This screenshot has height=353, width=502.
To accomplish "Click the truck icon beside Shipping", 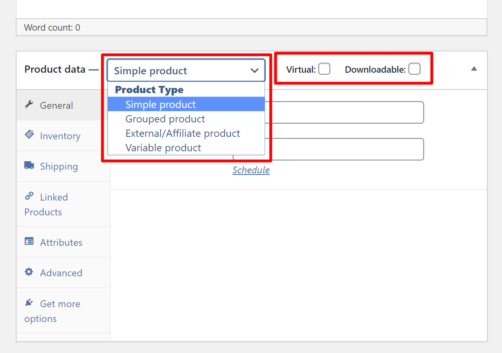I will 29,166.
